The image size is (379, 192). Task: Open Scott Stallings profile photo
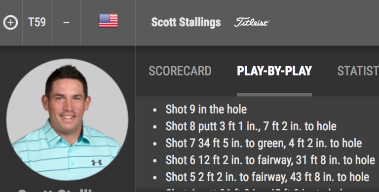tap(67, 120)
